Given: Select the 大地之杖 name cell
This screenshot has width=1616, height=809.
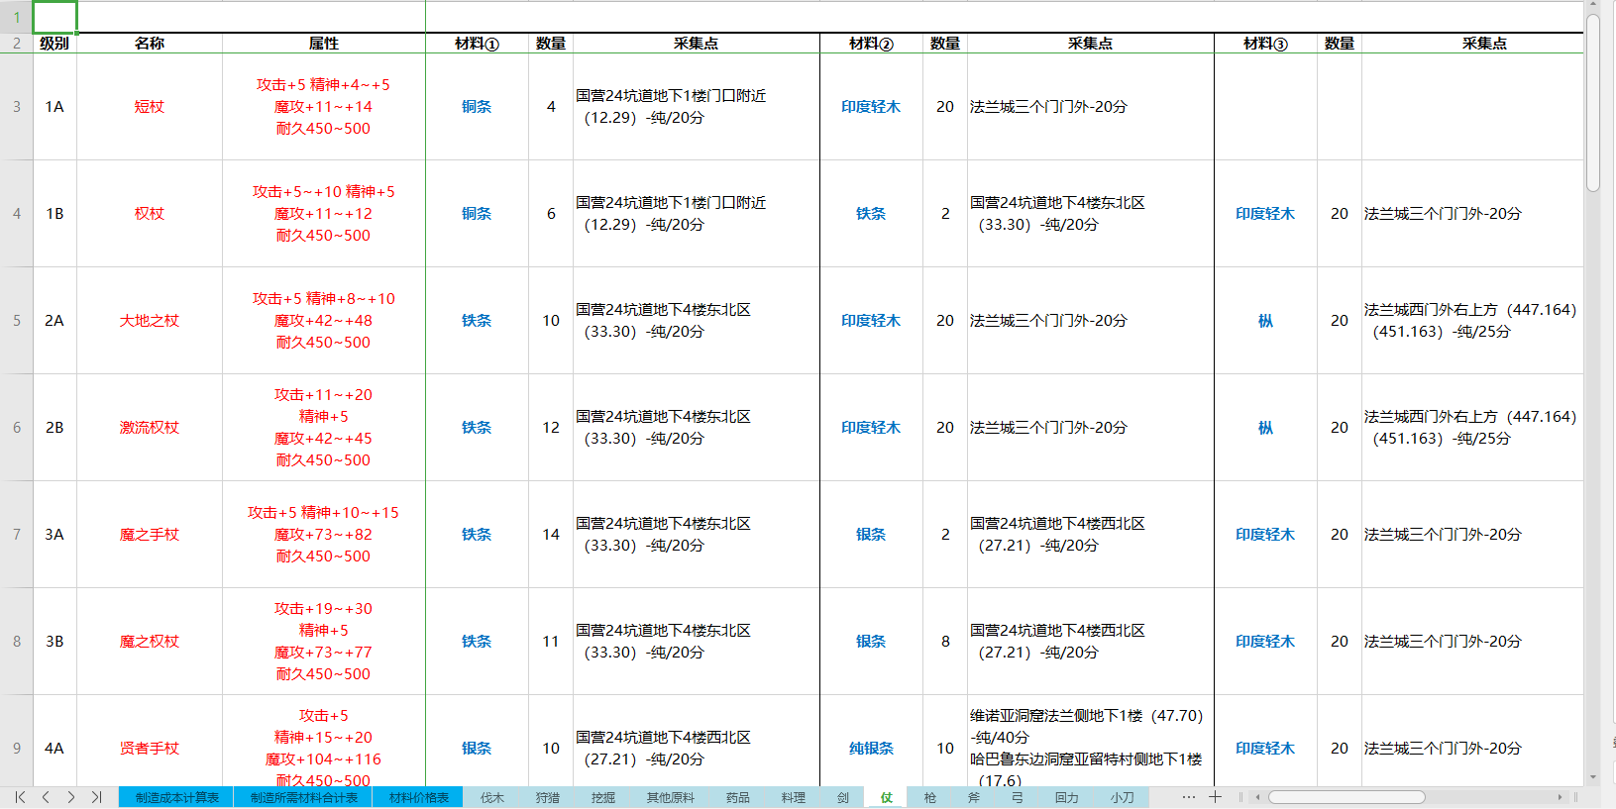Looking at the screenshot, I should click(x=150, y=321).
